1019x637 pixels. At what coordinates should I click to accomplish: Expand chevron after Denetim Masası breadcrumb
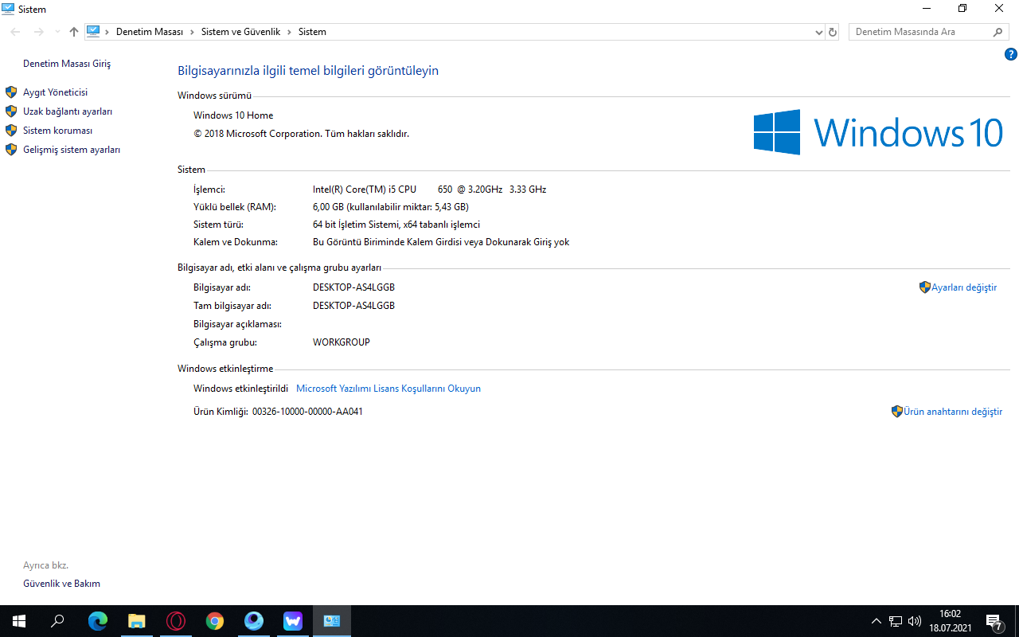coord(192,32)
